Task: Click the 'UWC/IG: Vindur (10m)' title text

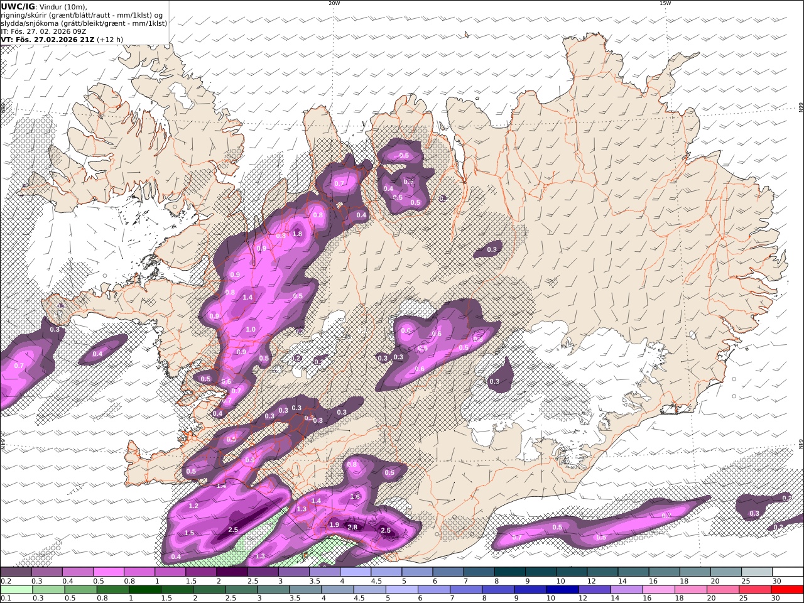Action: pyautogui.click(x=43, y=7)
